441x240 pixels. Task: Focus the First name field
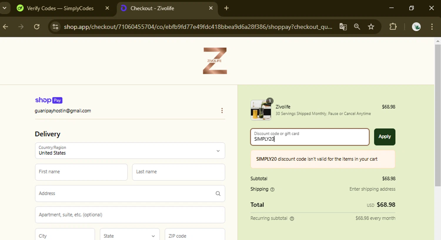click(81, 172)
